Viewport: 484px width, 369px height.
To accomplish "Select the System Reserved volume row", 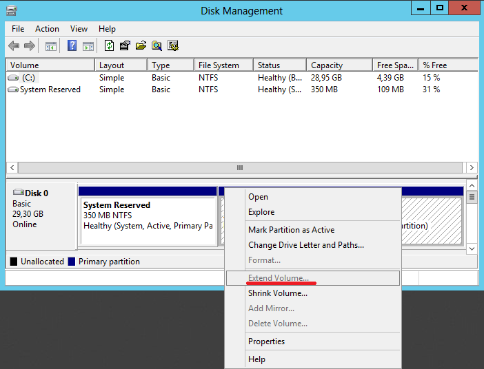I will click(50, 89).
